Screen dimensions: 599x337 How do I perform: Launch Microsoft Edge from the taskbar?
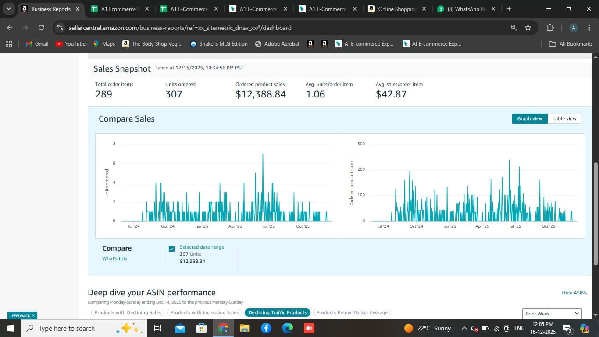tap(288, 328)
